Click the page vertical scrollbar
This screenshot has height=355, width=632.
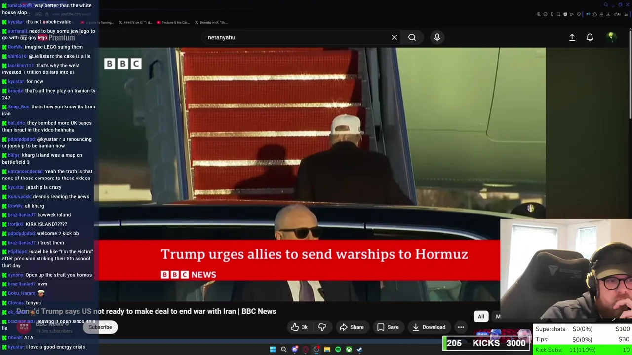[x=630, y=74]
